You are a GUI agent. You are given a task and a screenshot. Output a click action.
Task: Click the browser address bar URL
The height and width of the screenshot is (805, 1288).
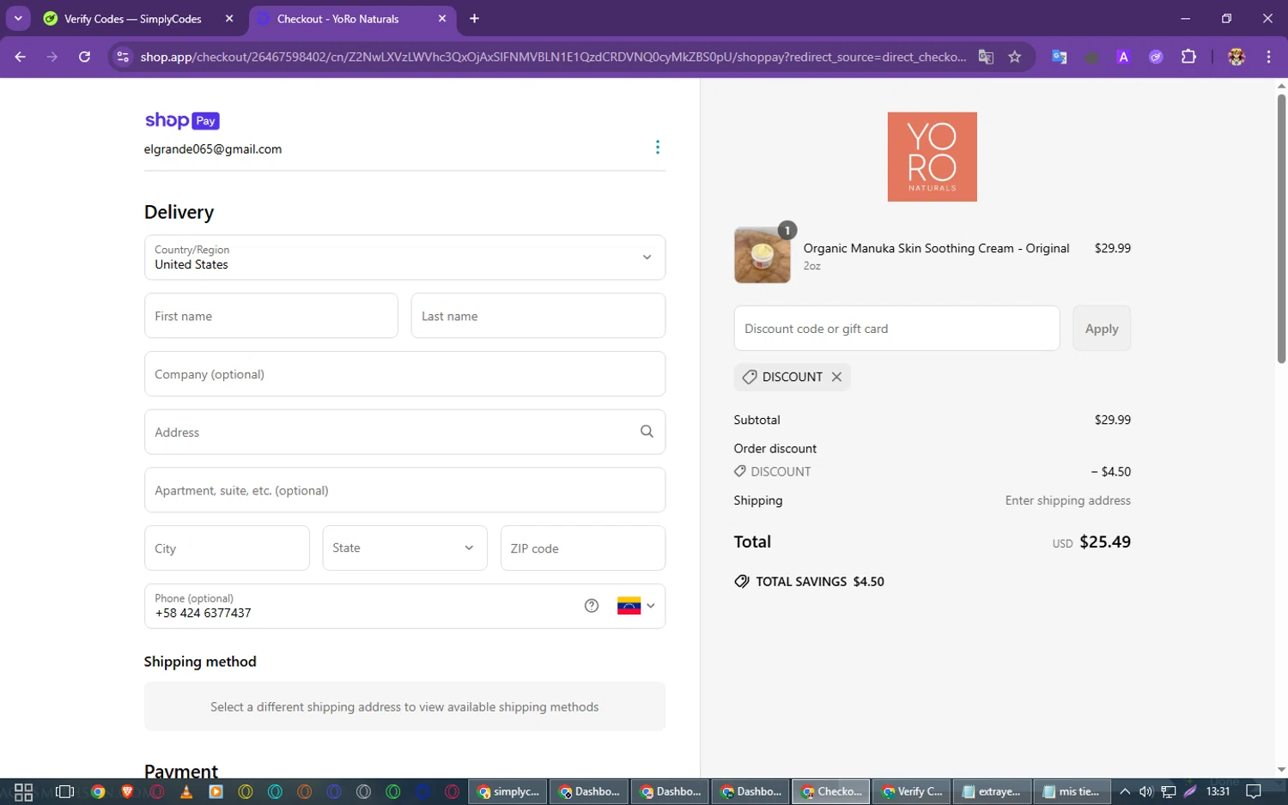pos(553,57)
